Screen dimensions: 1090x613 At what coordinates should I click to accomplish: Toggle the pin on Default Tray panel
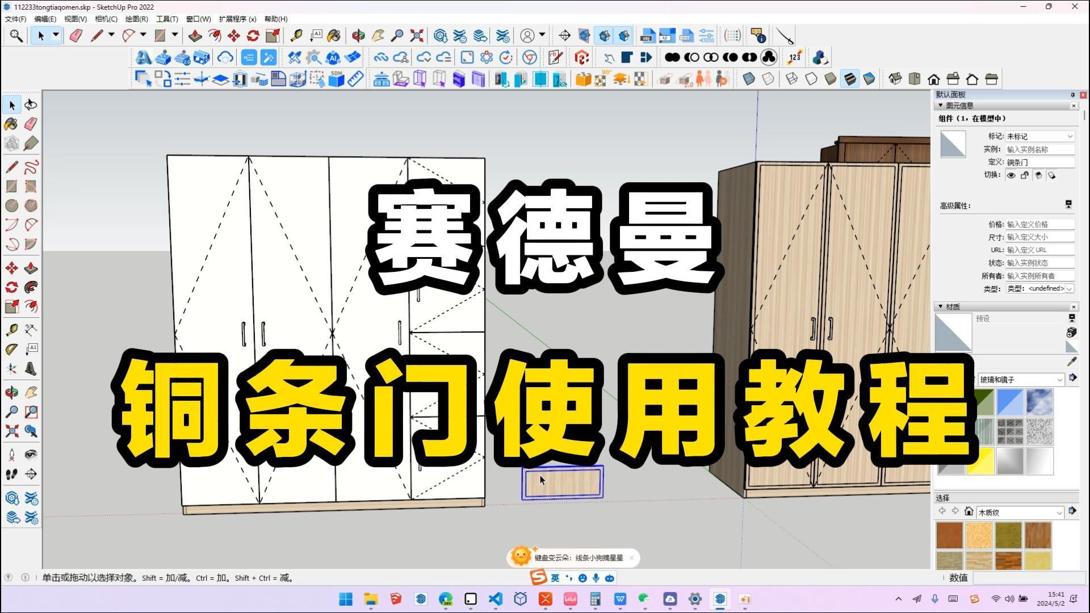point(1072,95)
